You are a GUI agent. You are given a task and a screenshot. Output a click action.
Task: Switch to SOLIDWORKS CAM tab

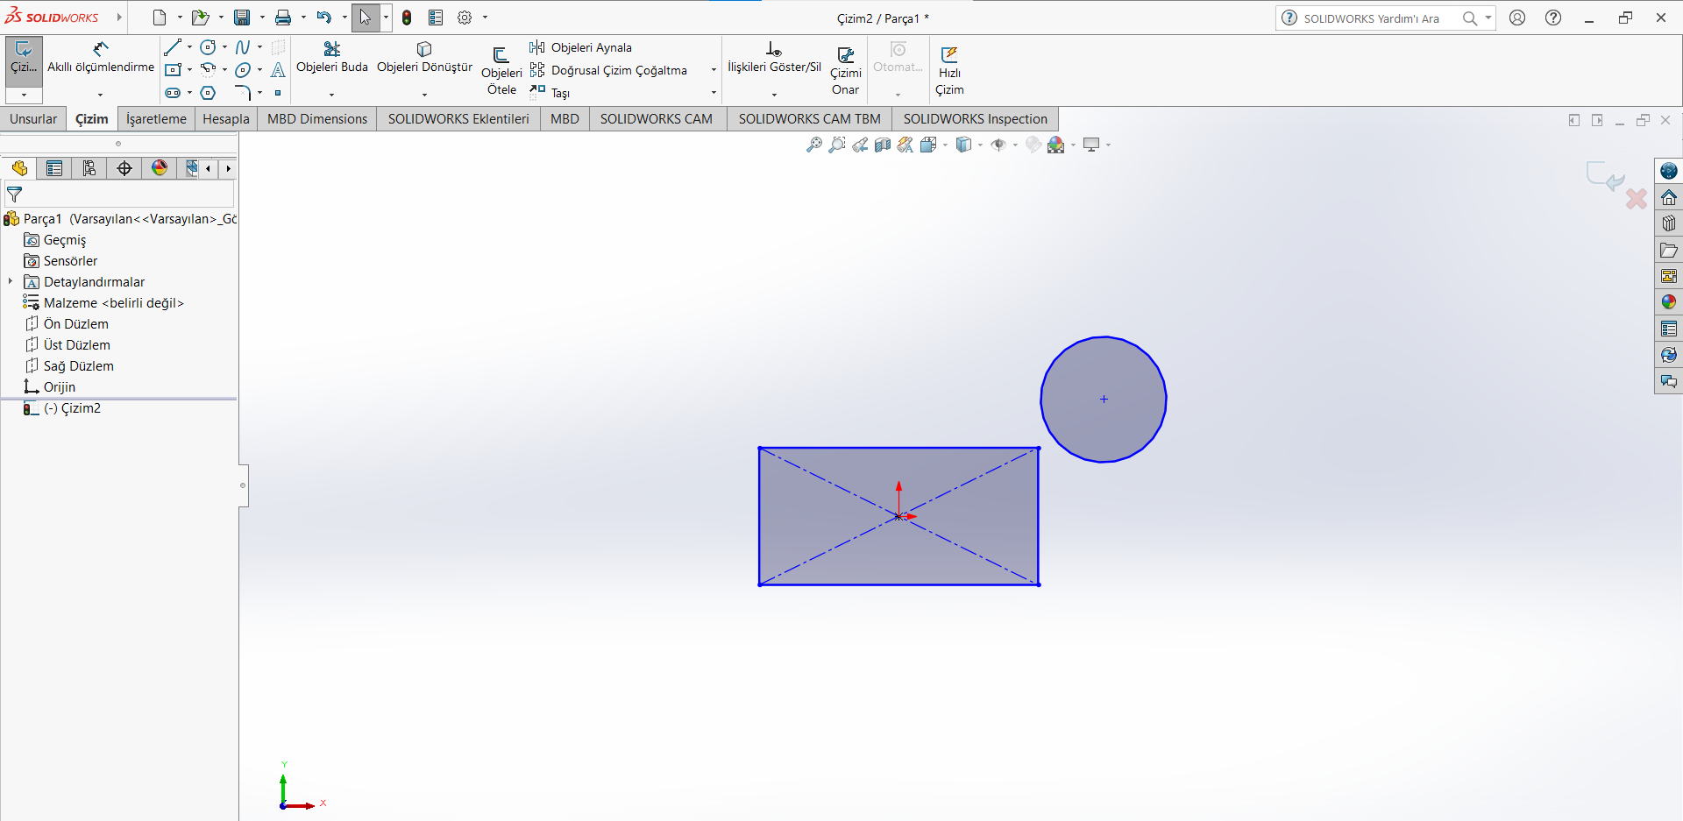coord(657,119)
